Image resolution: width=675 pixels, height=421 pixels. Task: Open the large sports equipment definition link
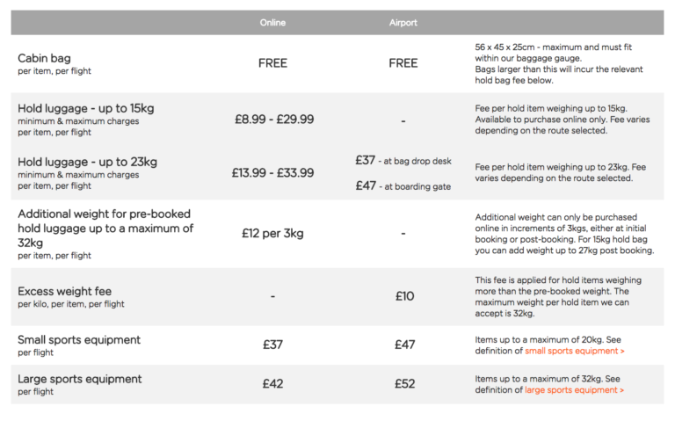(575, 390)
